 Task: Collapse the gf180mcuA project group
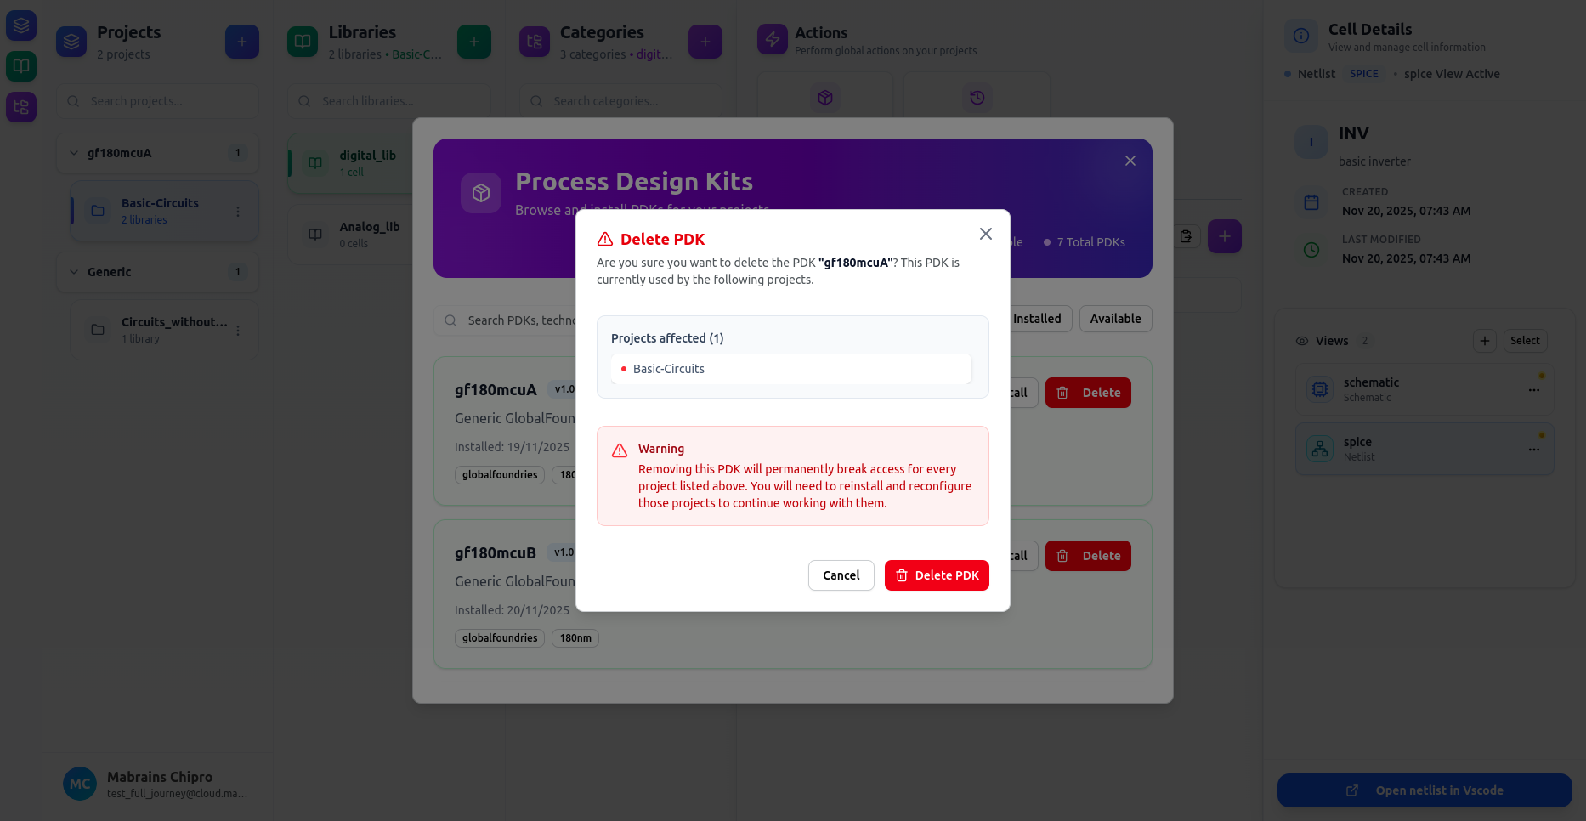click(x=74, y=153)
